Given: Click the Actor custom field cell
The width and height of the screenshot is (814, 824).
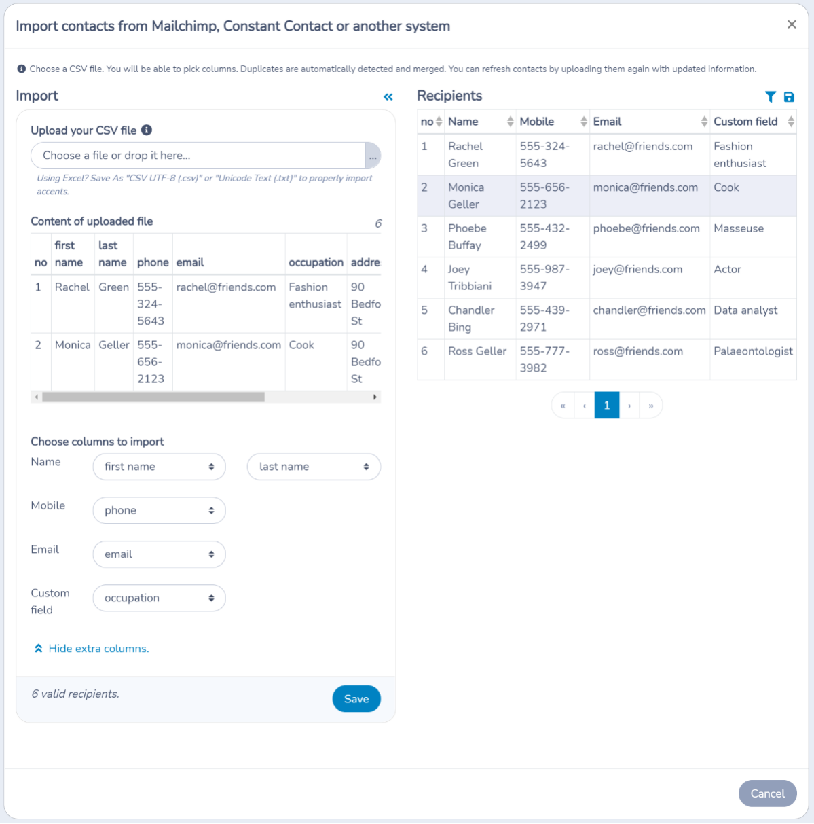Looking at the screenshot, I should 753,278.
